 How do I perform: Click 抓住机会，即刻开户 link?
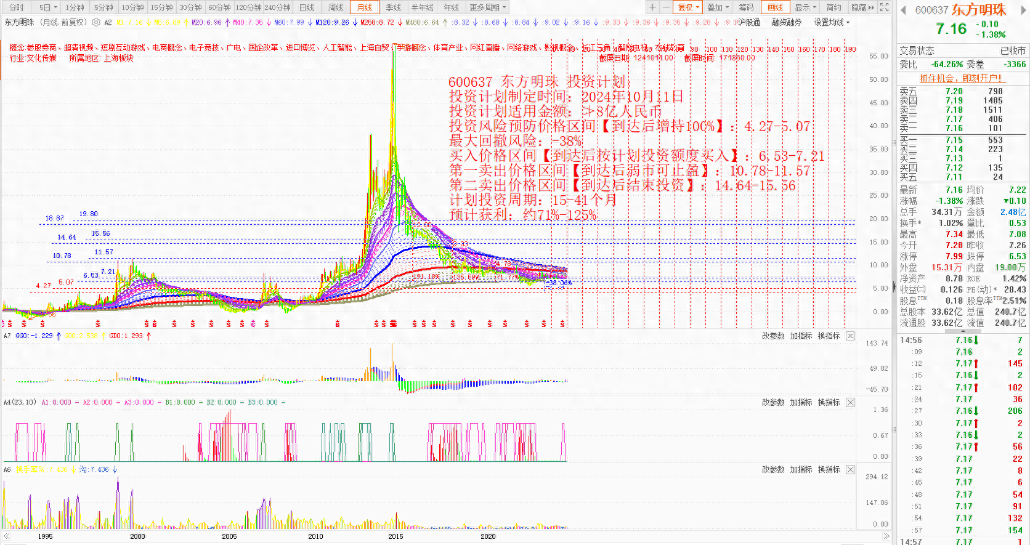962,78
